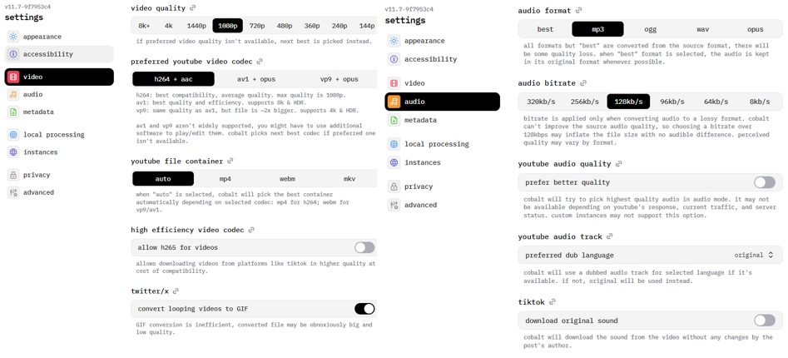Screen dimensions: 788x358
Task: Enable download original sound switch
Action: coord(765,321)
